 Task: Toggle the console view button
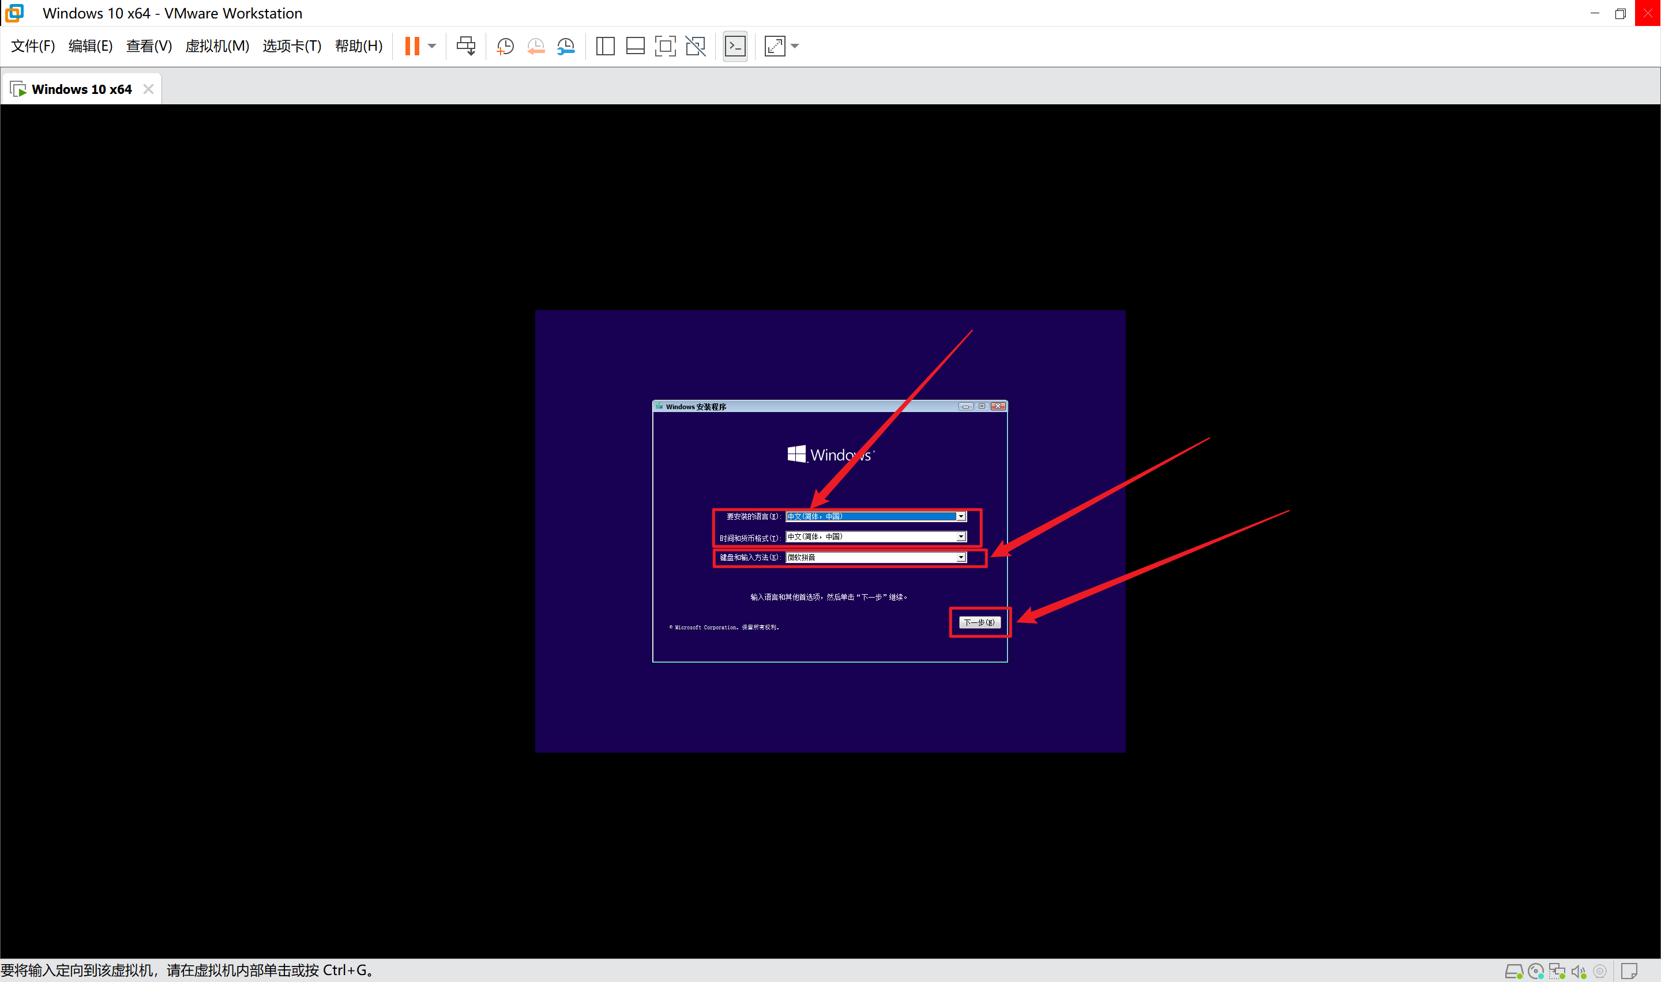point(735,46)
